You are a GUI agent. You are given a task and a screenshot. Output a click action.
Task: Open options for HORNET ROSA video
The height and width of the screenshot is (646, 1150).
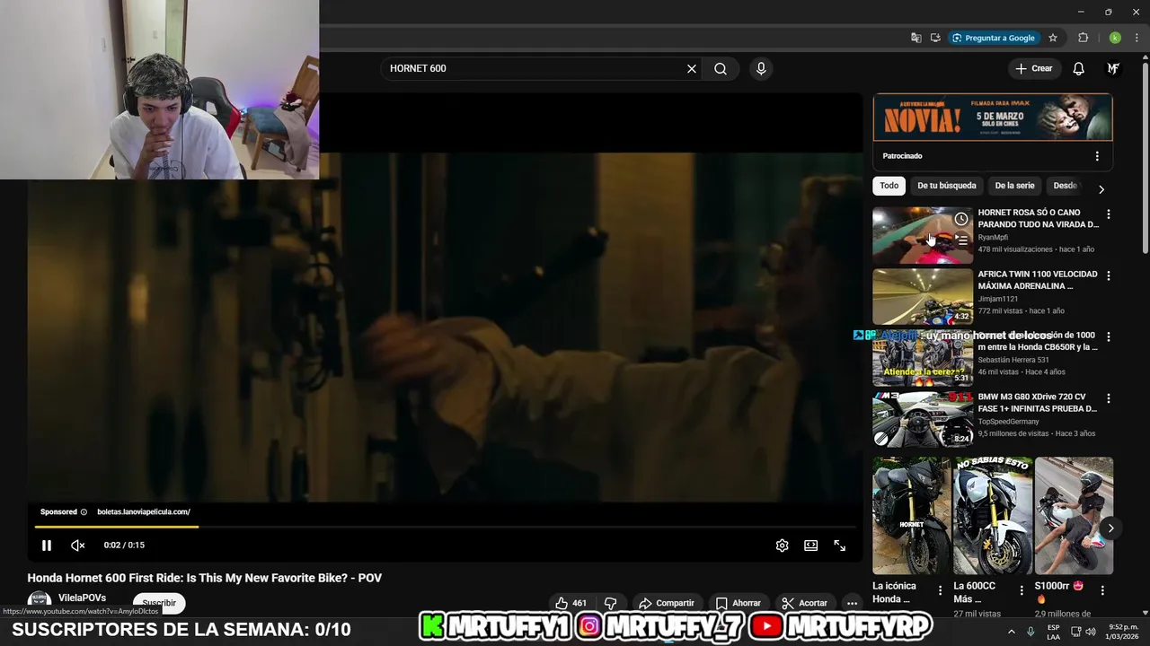[x=1109, y=214]
